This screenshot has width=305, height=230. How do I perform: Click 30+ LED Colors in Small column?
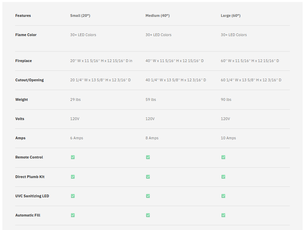[83, 35]
